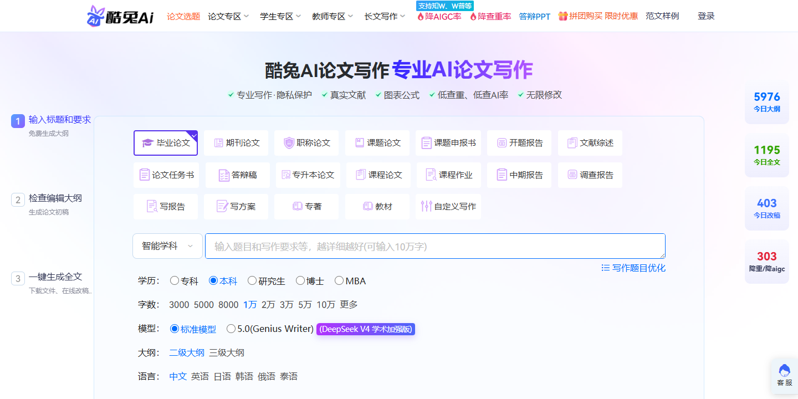Select 泰语 as writing language
The width and height of the screenshot is (798, 399).
289,376
